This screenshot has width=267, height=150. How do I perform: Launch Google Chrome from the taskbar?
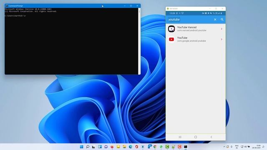pyautogui.click(x=155, y=147)
